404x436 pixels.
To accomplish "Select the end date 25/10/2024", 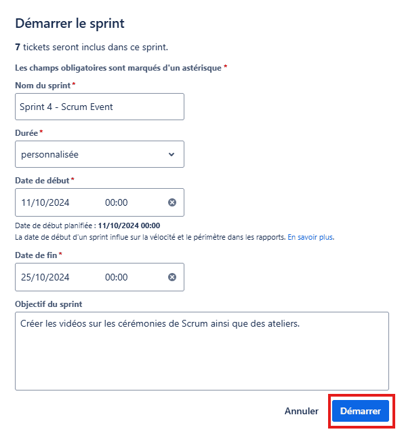I will (45, 277).
